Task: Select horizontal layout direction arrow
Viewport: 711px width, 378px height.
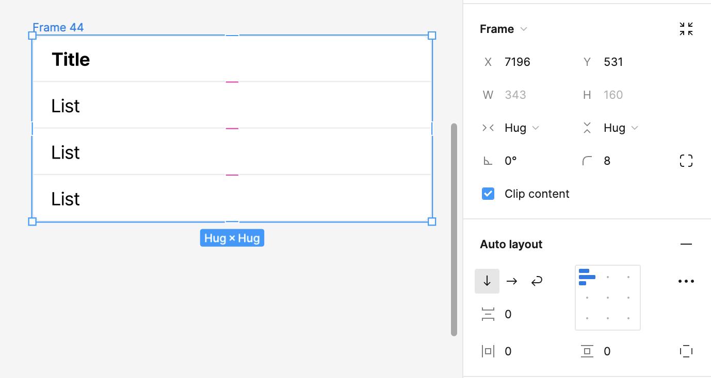Action: (x=511, y=281)
